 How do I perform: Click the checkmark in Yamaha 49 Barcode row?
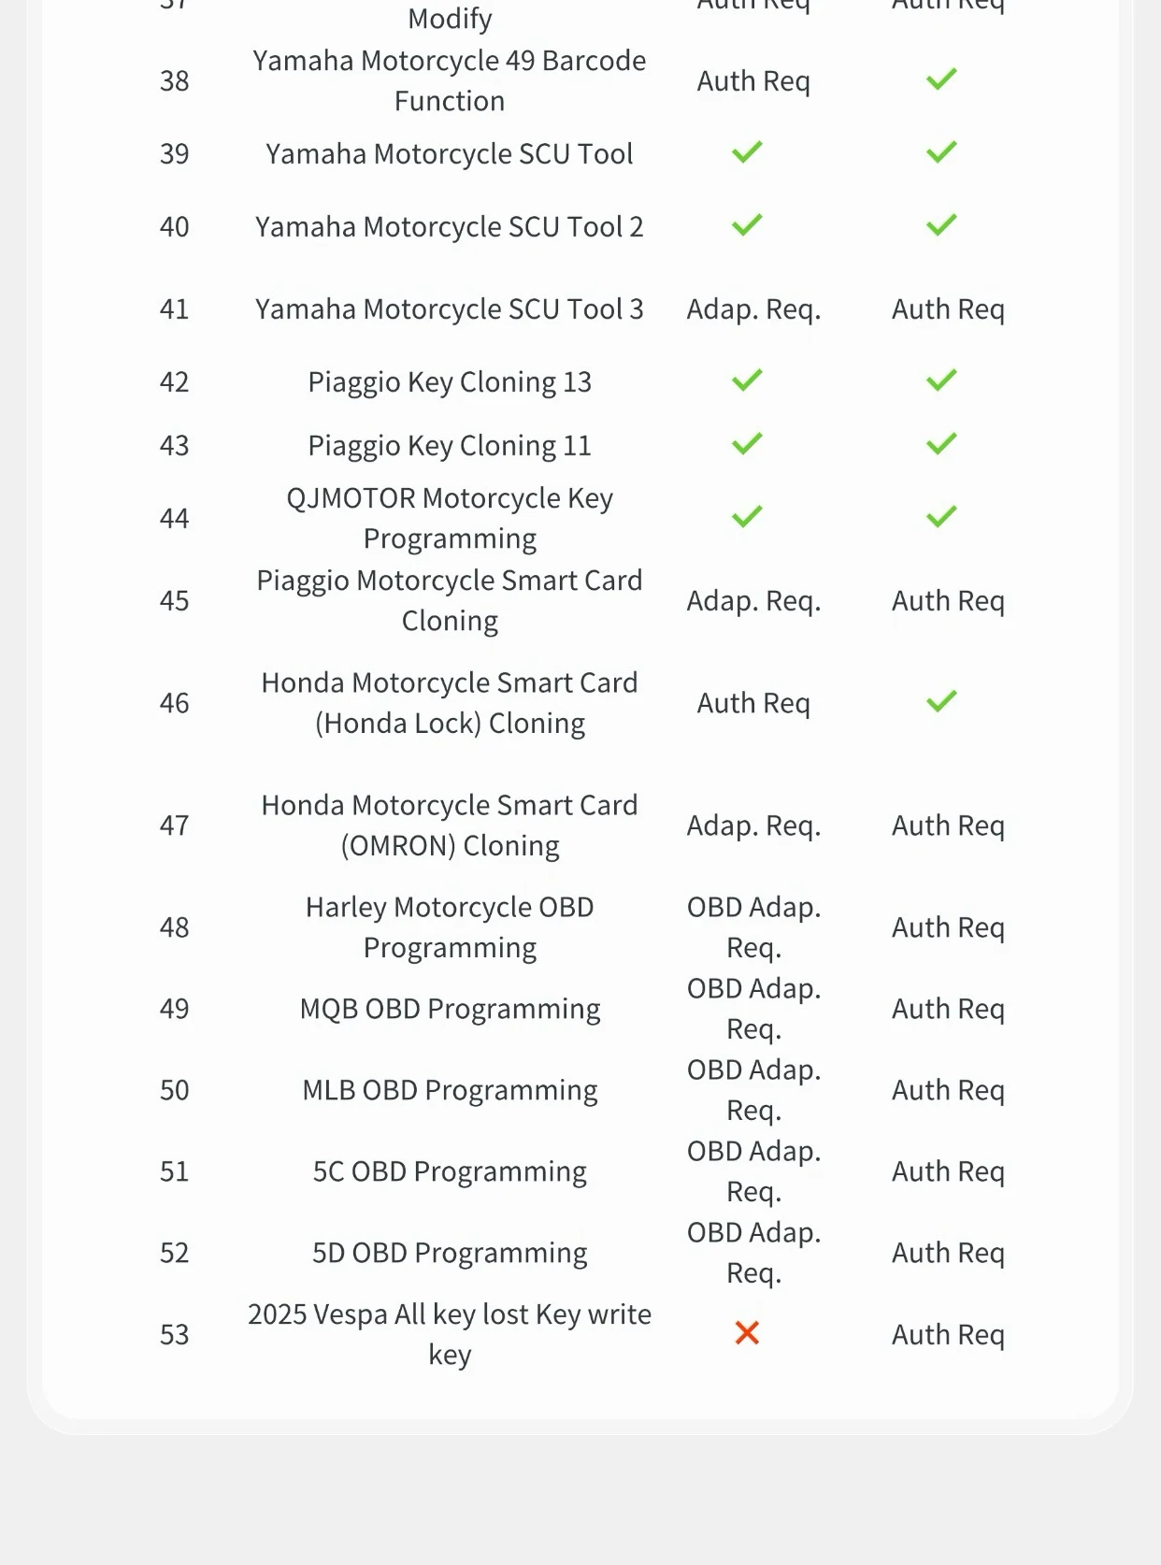tap(941, 79)
